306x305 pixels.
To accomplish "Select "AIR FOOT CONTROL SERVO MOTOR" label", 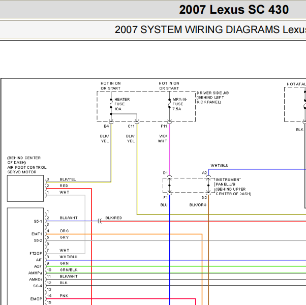I will 27,170.
